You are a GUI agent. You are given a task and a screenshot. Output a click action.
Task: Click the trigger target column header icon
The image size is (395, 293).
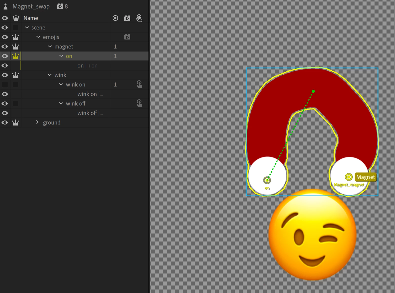115,18
